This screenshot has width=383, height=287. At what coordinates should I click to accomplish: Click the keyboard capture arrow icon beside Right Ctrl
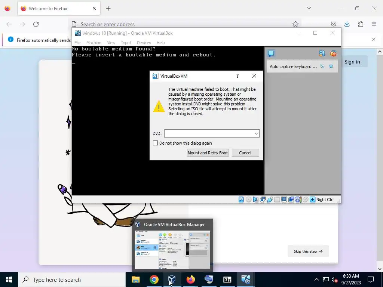(312, 200)
